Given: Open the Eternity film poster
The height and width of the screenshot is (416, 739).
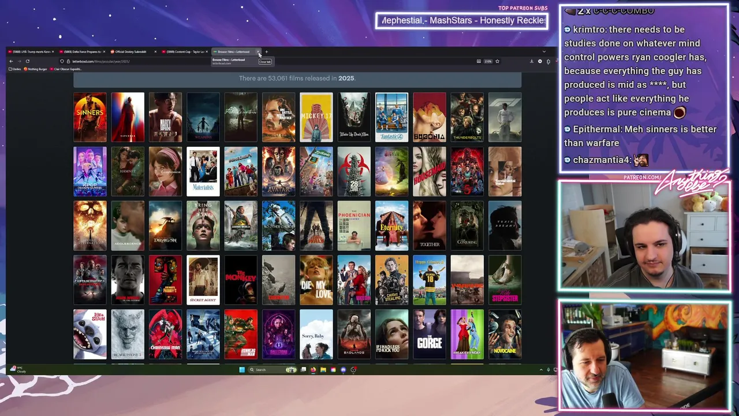Looking at the screenshot, I should (x=391, y=226).
